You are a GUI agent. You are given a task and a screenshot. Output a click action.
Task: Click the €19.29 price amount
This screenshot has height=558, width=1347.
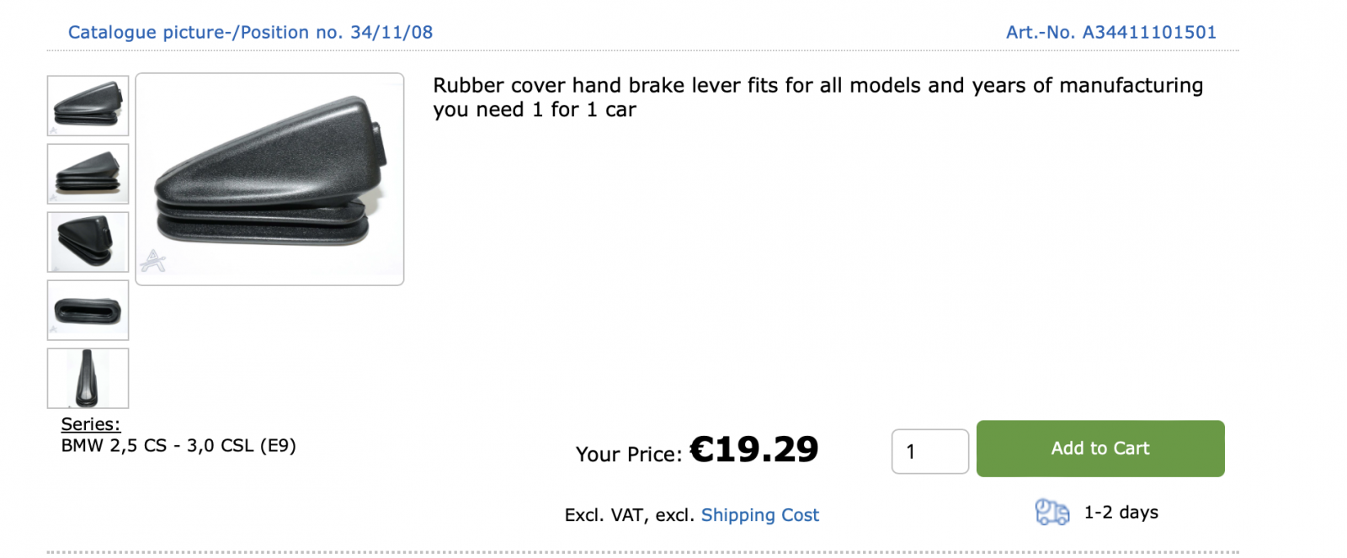(x=753, y=449)
